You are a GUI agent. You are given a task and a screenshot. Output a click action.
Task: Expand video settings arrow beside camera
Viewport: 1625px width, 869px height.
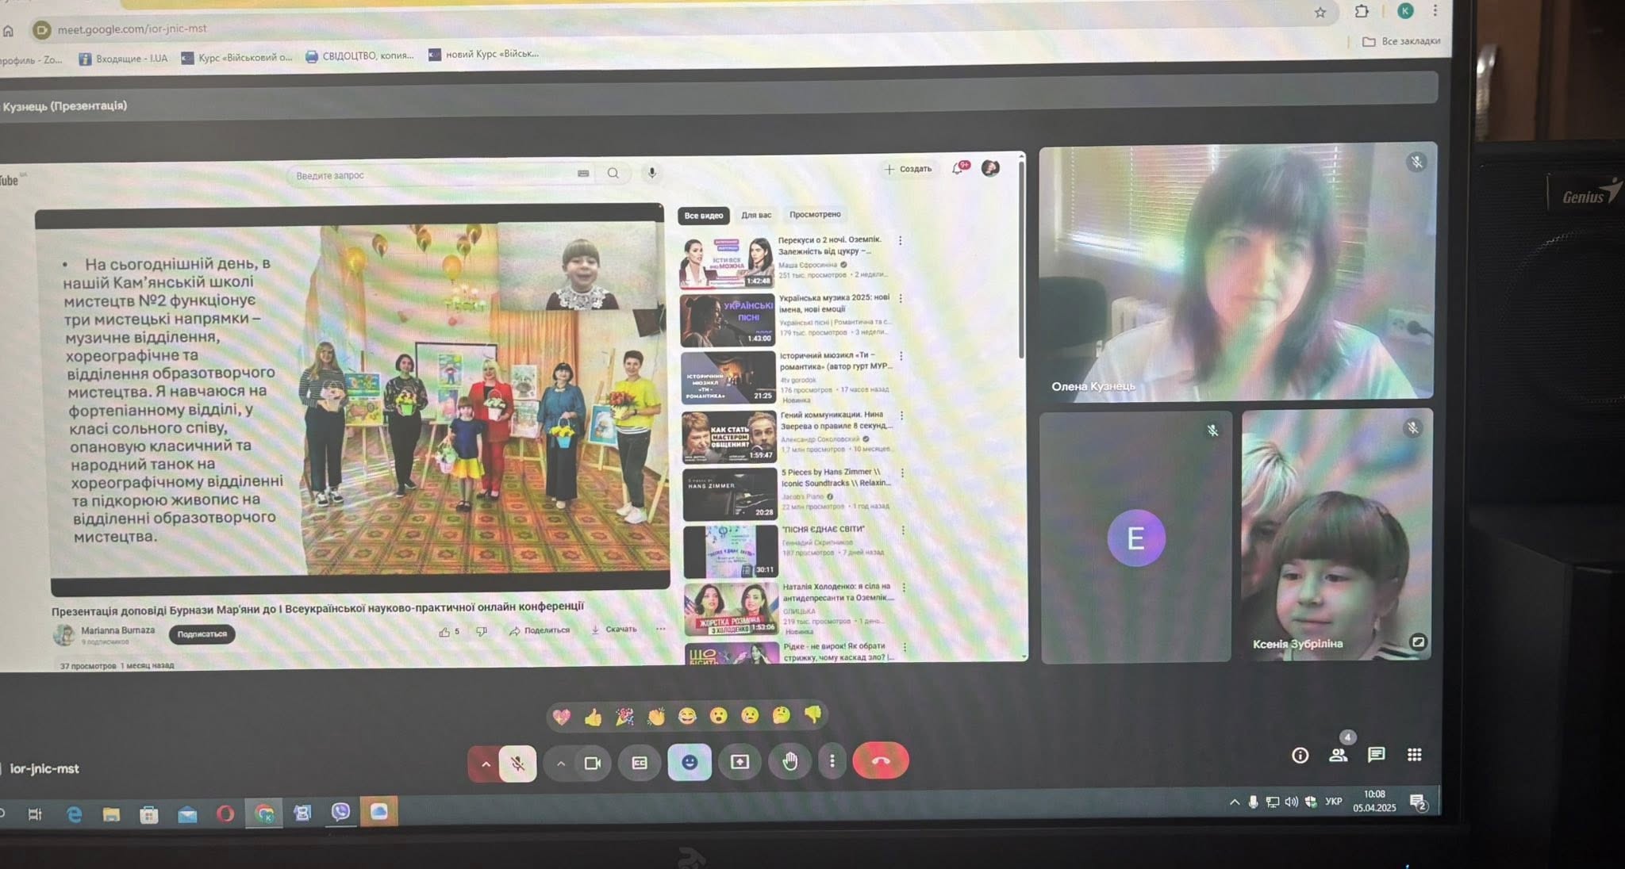(560, 764)
